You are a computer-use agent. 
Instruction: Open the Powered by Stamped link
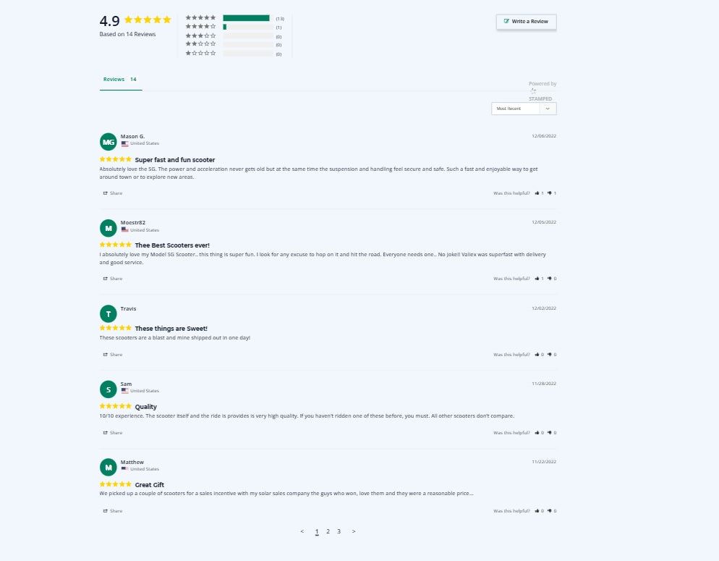(x=542, y=90)
